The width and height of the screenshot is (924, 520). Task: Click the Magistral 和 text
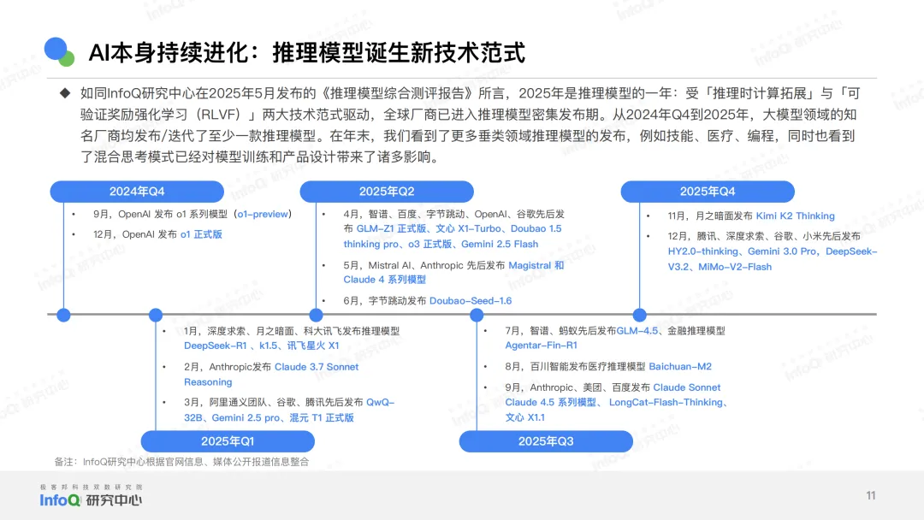point(536,266)
